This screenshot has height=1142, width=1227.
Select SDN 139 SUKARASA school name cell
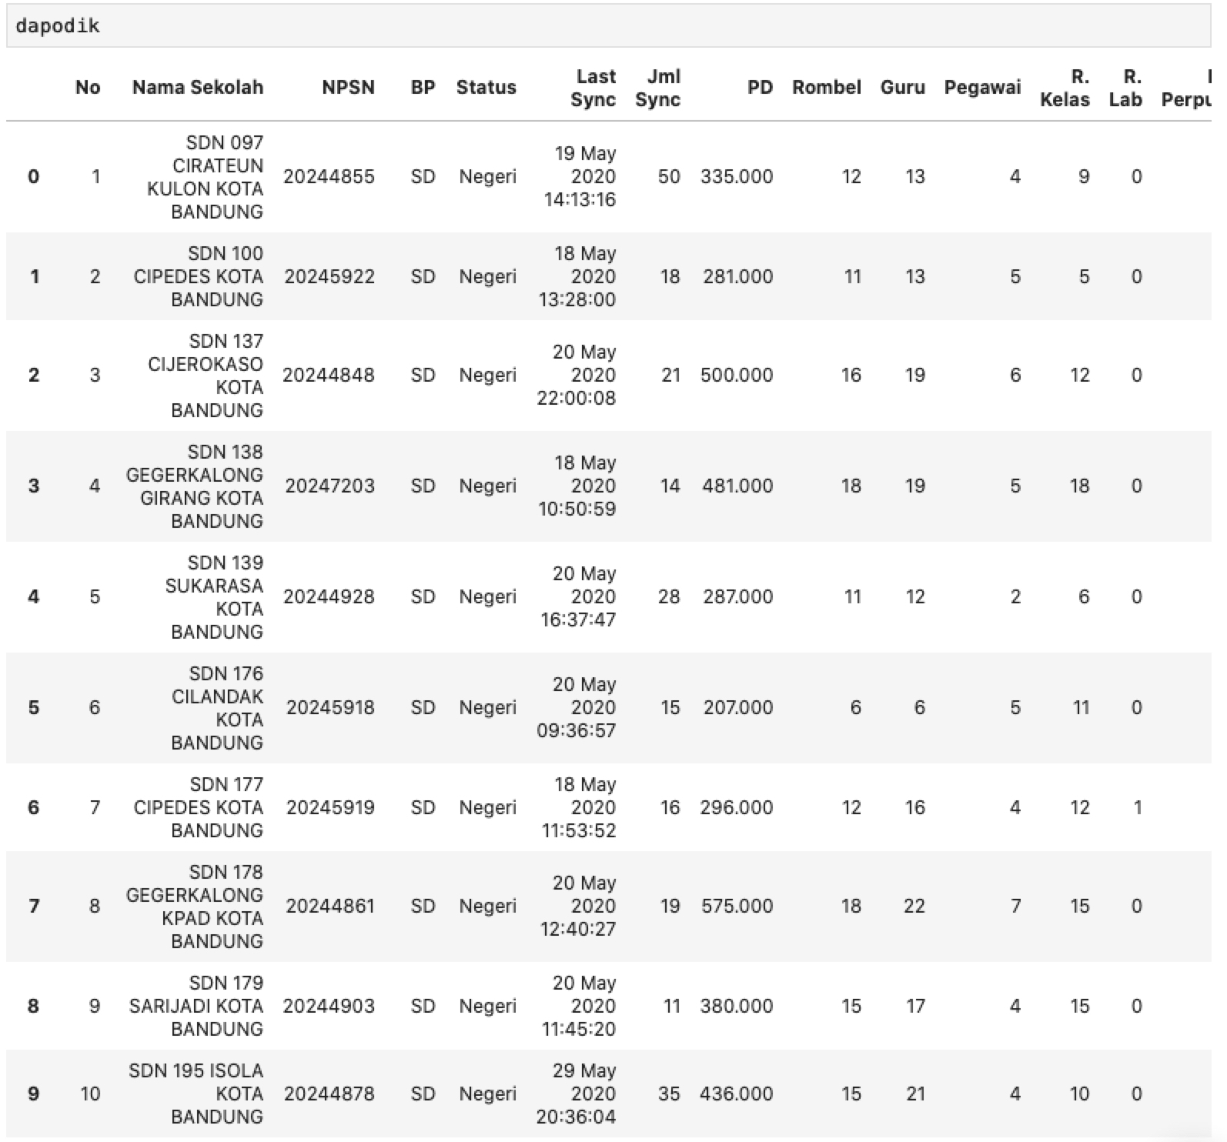click(214, 597)
